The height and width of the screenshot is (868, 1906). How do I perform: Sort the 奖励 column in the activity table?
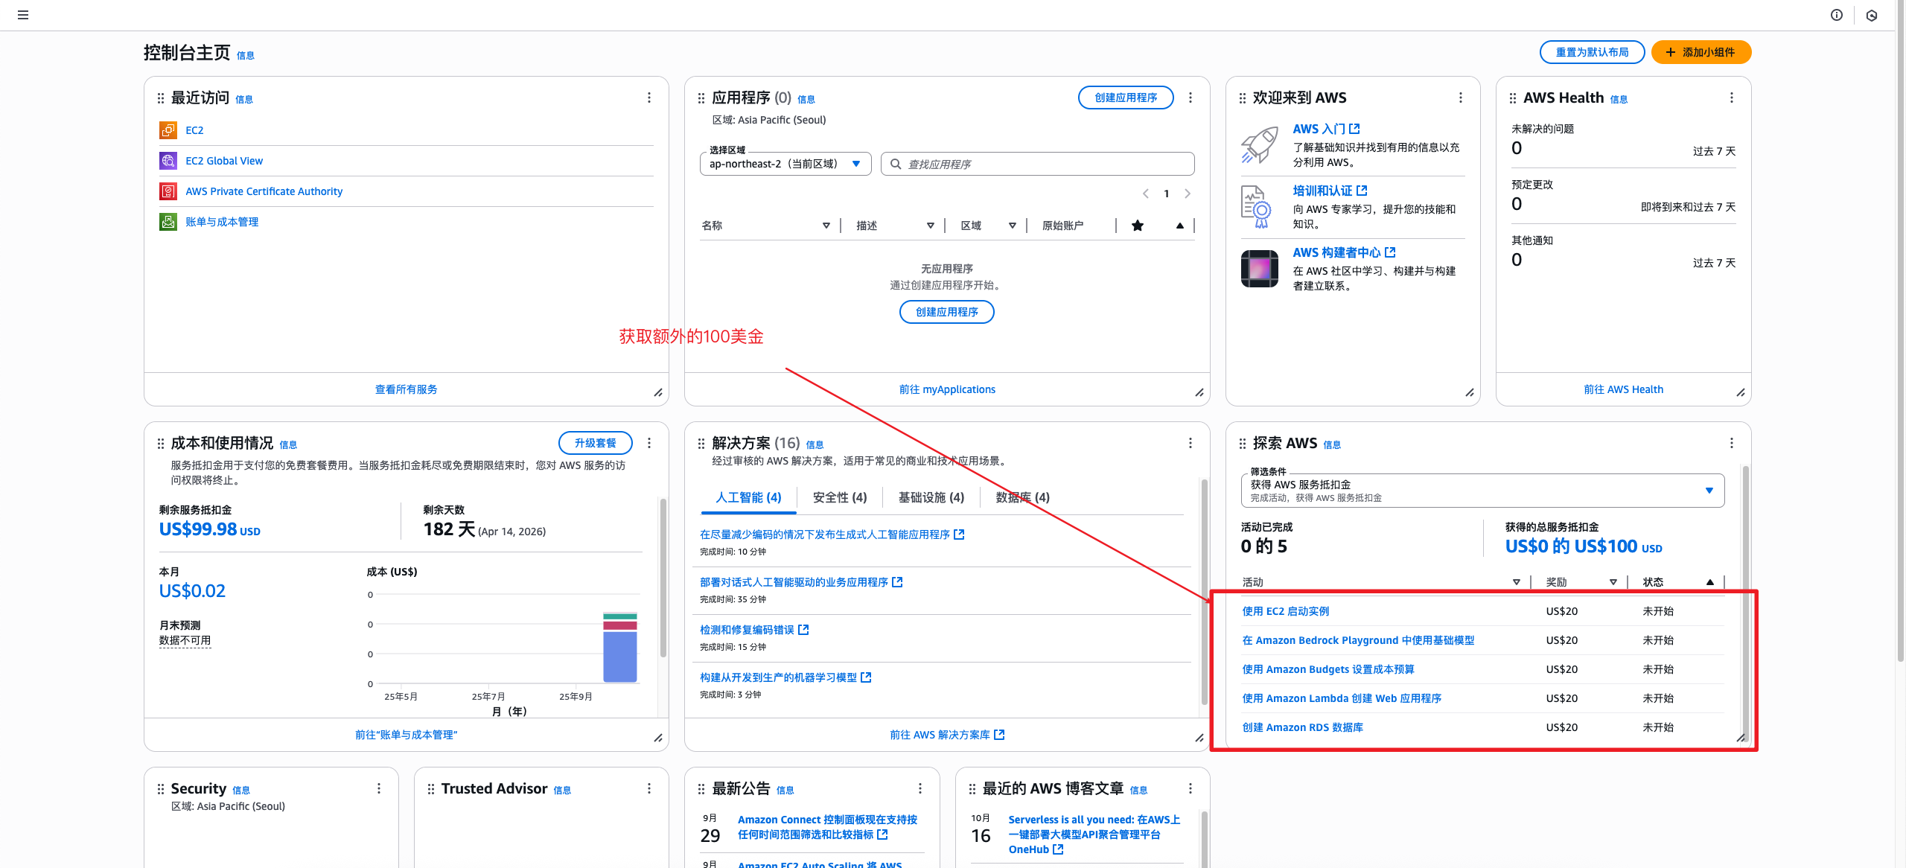(x=1613, y=582)
